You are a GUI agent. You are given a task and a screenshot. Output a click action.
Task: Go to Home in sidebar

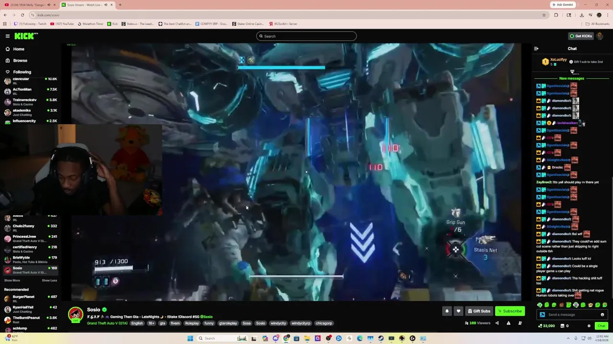(x=19, y=49)
